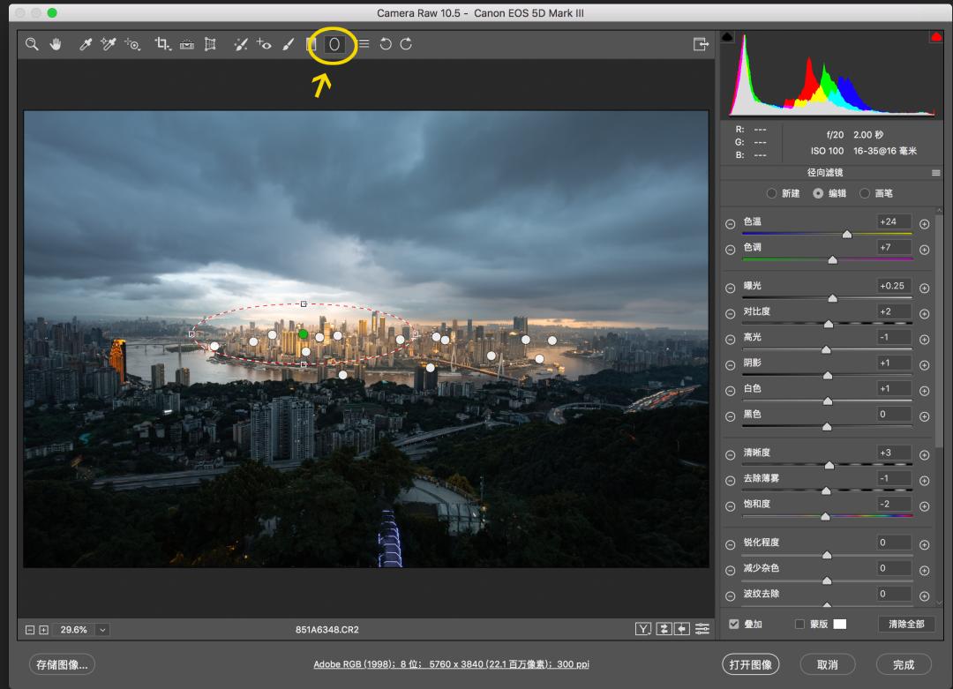Viewport: 953px width, 689px height.
Task: Uncheck the 叠加 overlay checkbox
Action: [734, 624]
